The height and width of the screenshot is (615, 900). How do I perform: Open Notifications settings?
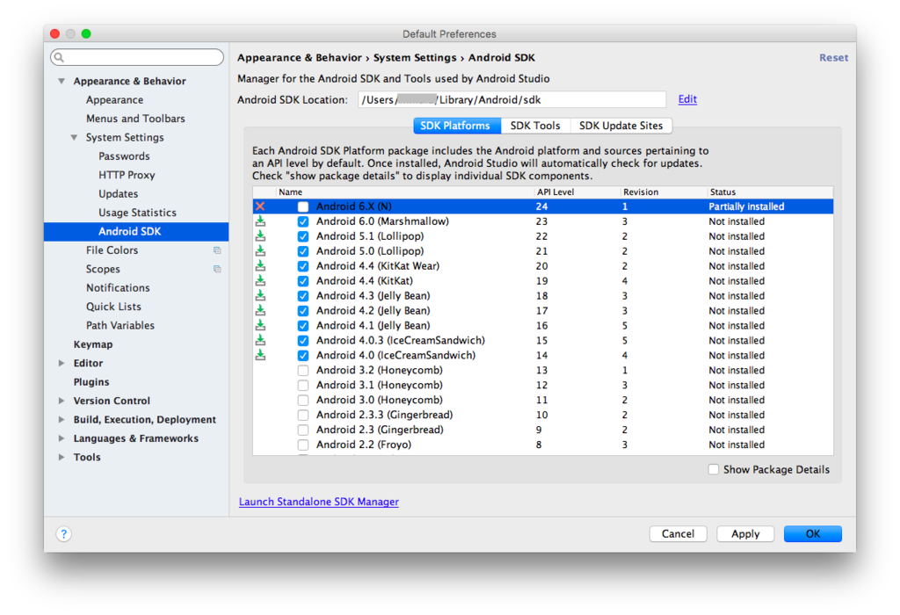[118, 287]
